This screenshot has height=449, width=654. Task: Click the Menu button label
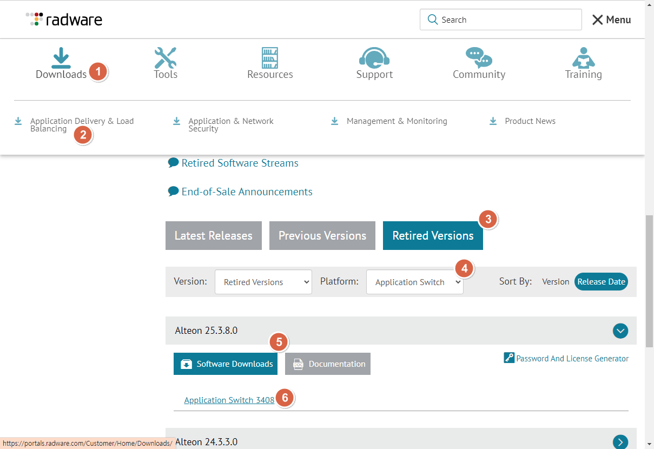618,20
